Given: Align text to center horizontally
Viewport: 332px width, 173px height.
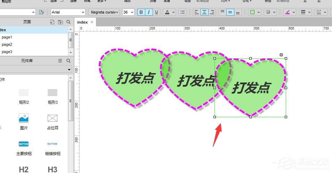Looking at the screenshot, I should tap(204, 12).
